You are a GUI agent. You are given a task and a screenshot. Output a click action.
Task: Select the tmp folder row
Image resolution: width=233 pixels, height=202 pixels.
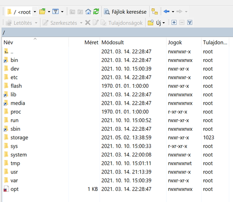(x=116, y=163)
